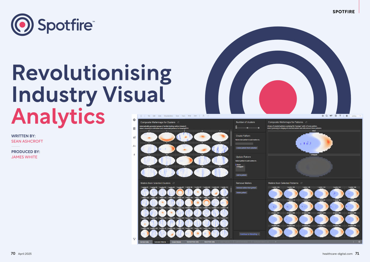Open the bar chart visualizations icon in sidebar
The height and width of the screenshot is (262, 370).
point(134,137)
